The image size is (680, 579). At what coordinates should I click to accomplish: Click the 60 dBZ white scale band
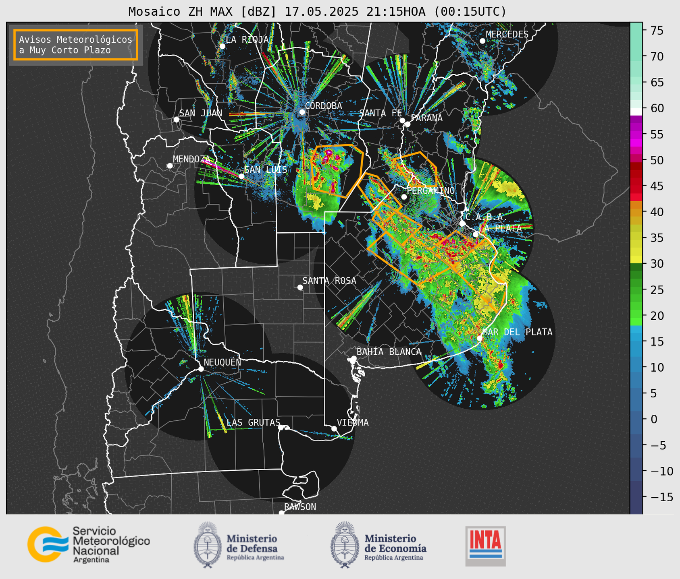636,111
